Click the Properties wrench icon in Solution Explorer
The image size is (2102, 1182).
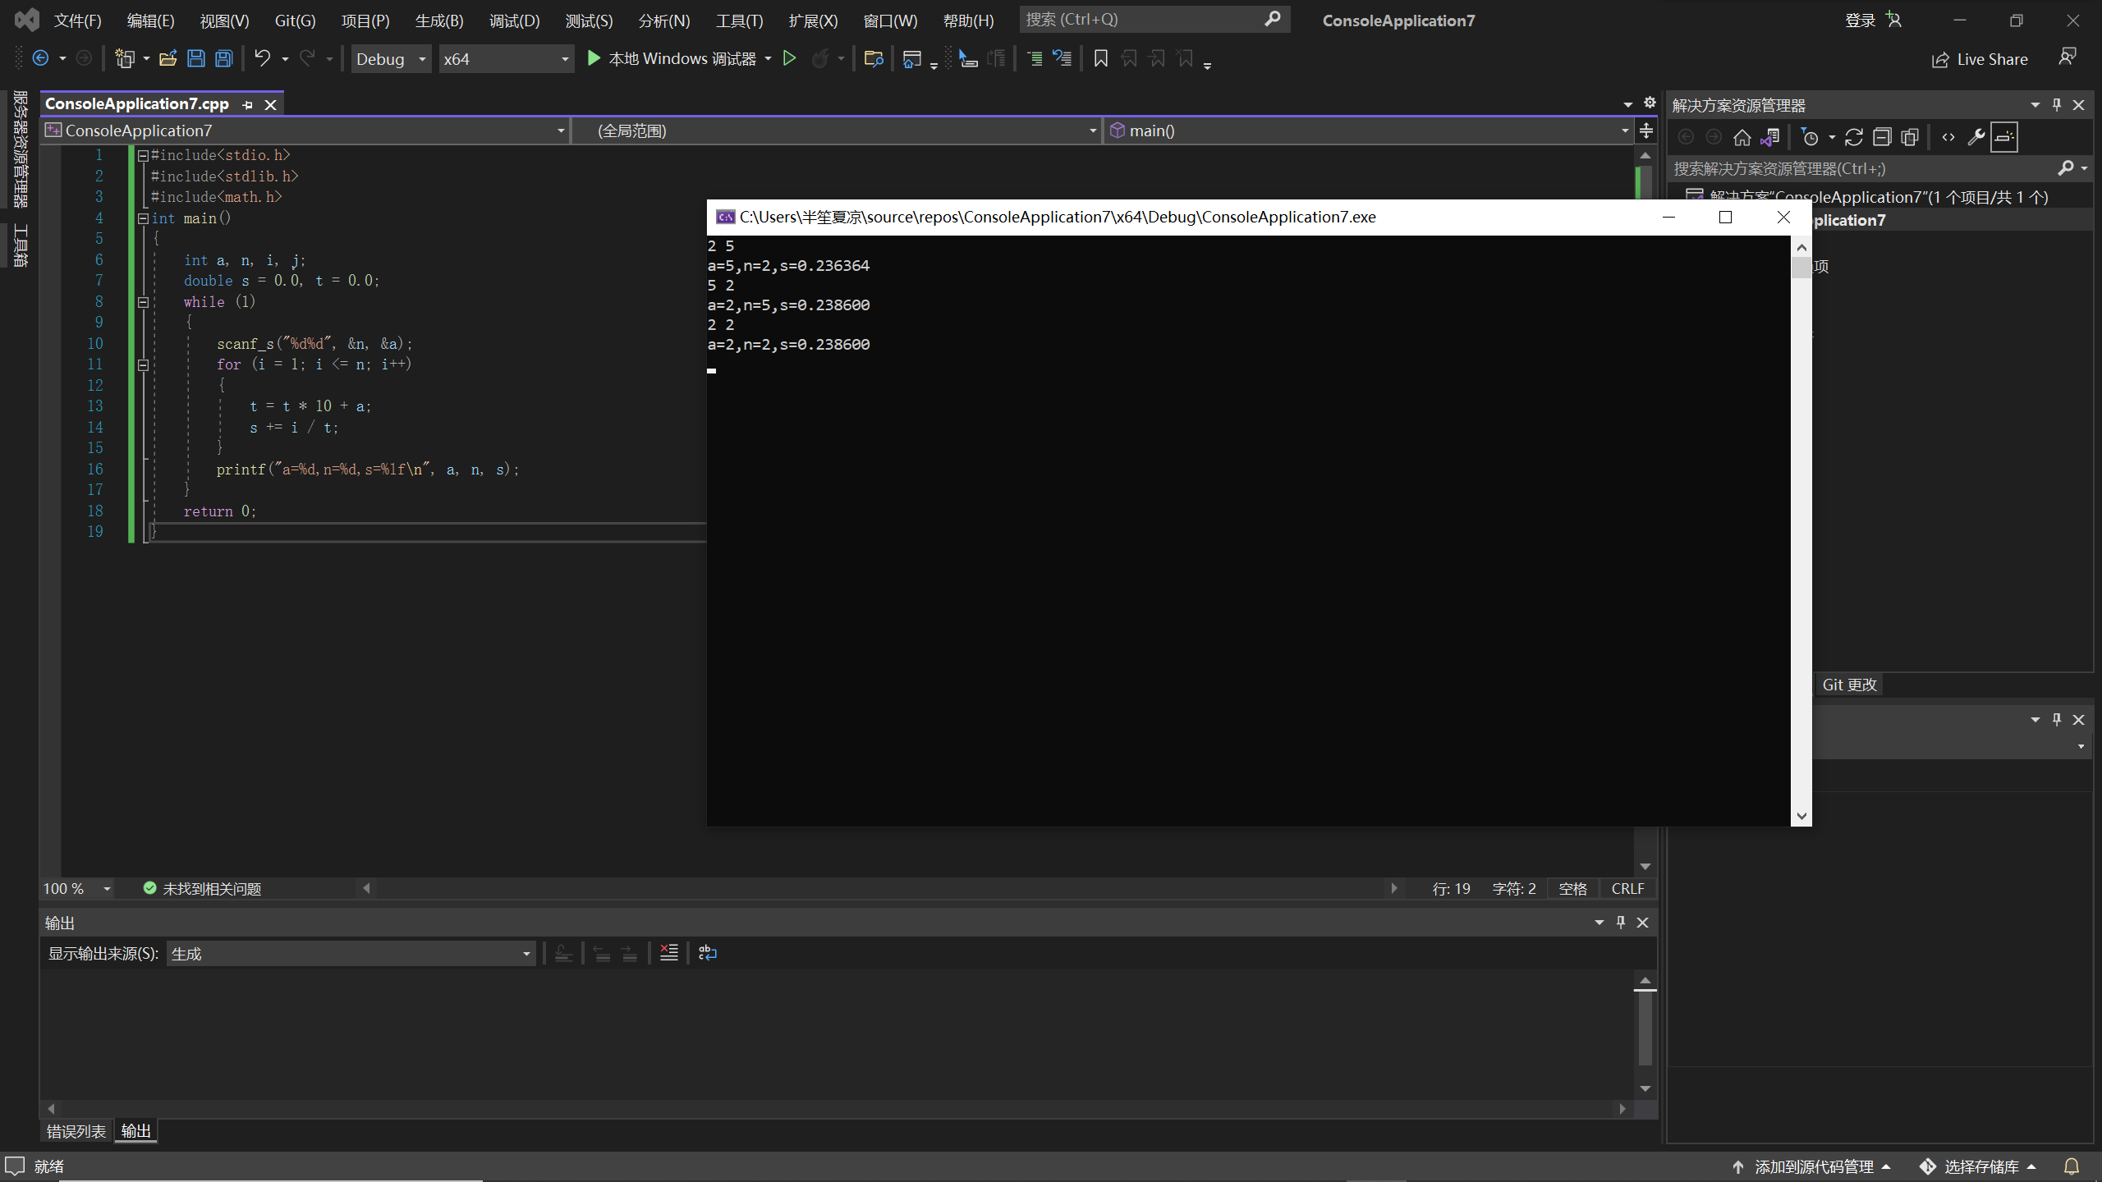point(1976,137)
